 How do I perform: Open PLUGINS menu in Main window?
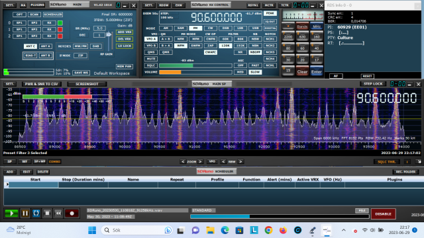pos(37,5)
